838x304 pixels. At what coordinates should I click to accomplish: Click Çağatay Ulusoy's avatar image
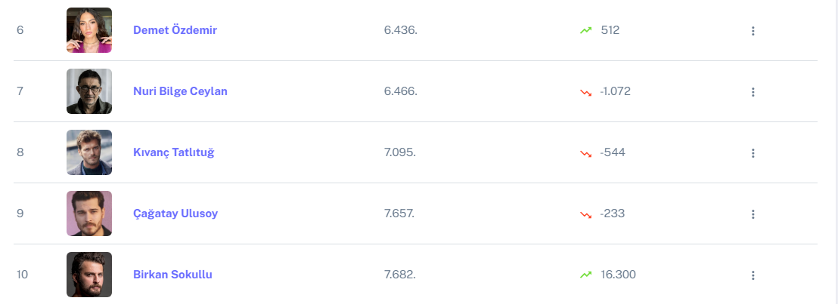[89, 213]
